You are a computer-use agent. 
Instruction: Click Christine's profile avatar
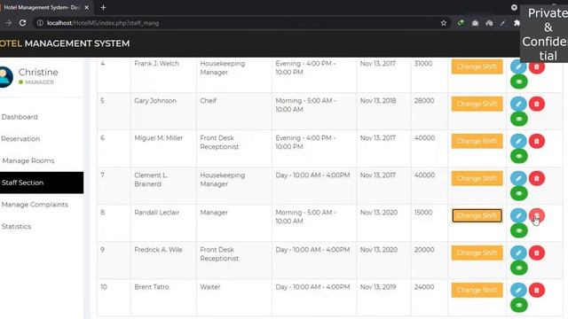(5, 77)
